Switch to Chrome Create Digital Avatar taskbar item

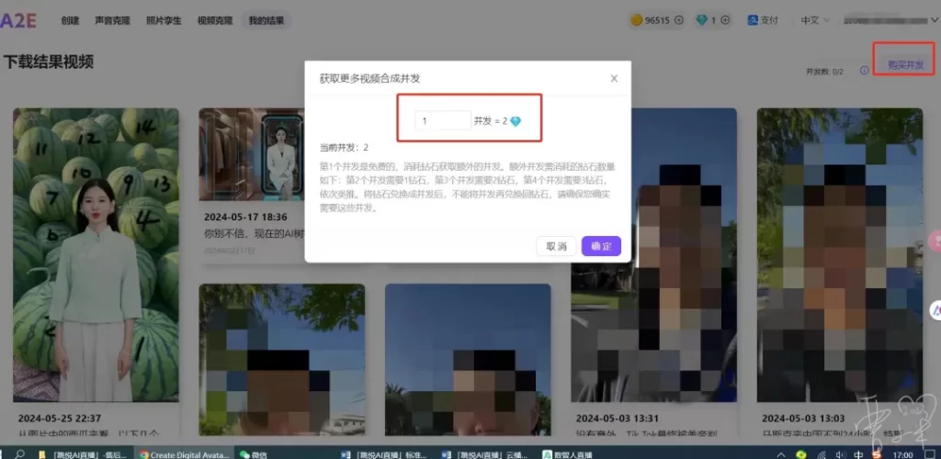pyautogui.click(x=184, y=454)
